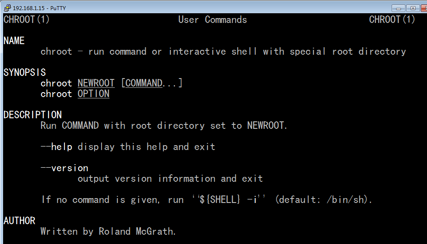Open the PuTTY system menu icon
The image size is (427, 244).
(7, 8)
